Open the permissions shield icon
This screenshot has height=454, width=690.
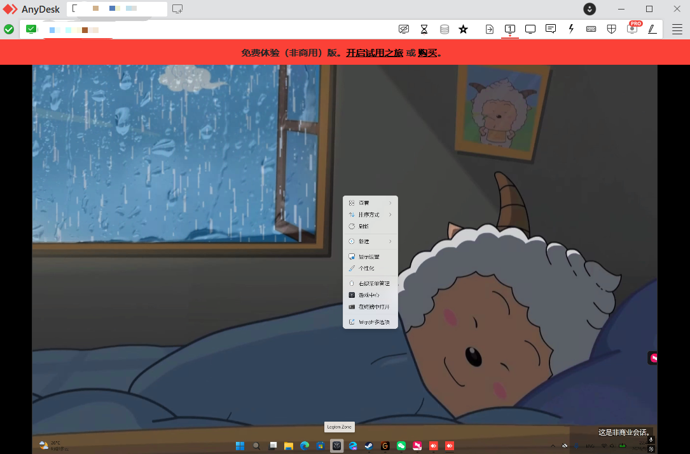pos(611,29)
